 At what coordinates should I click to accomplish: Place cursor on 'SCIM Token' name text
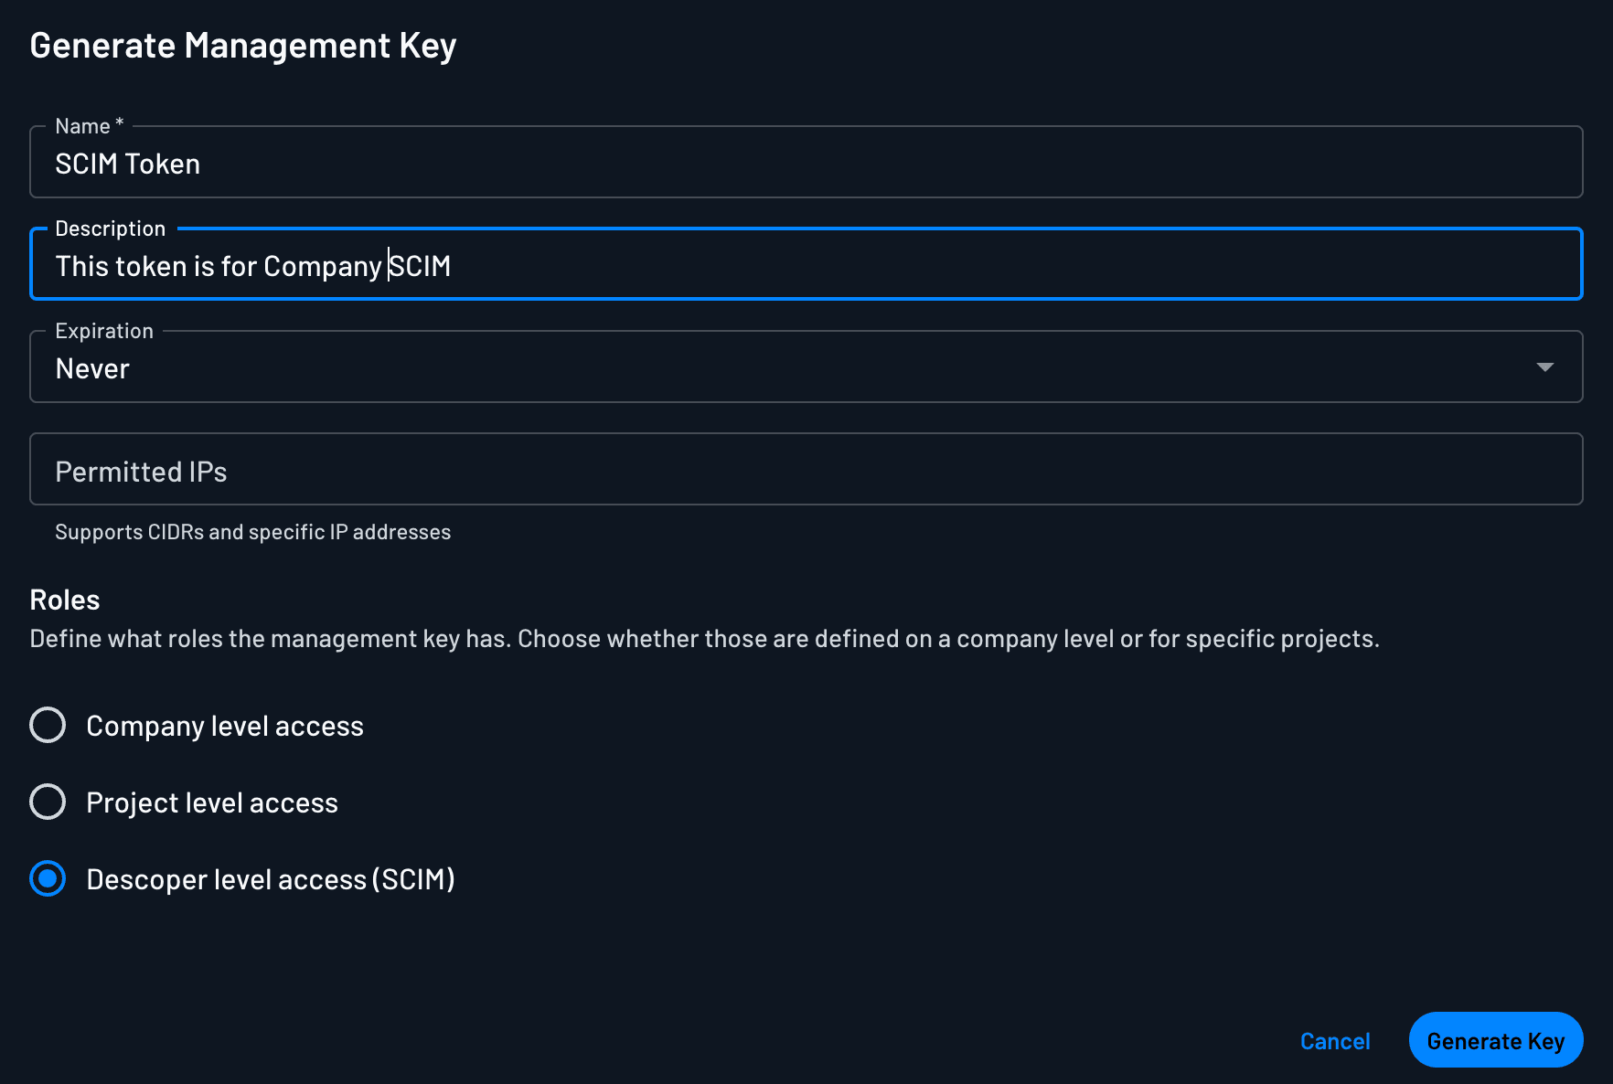(x=127, y=165)
